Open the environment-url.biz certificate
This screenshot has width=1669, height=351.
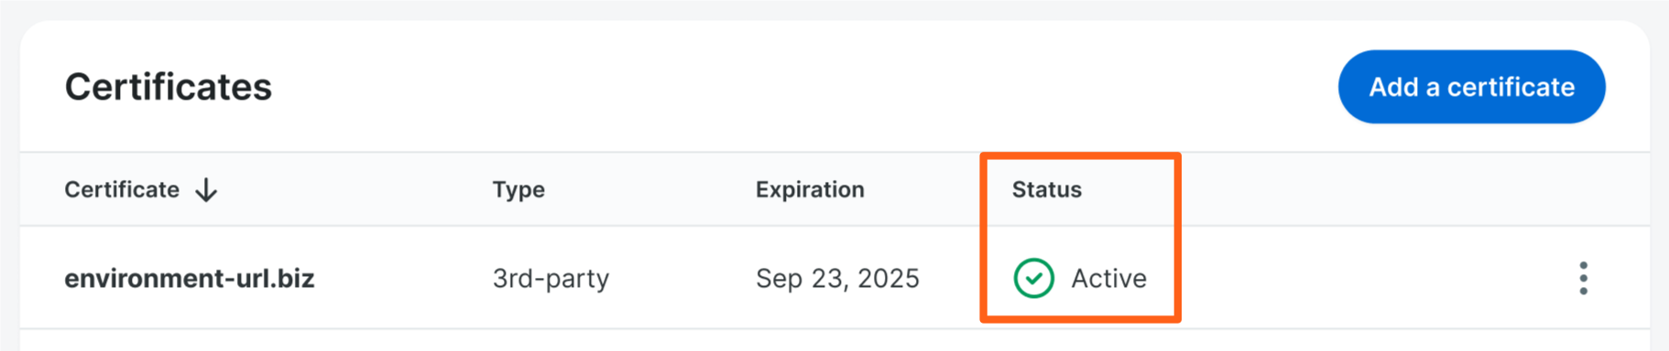coord(189,278)
